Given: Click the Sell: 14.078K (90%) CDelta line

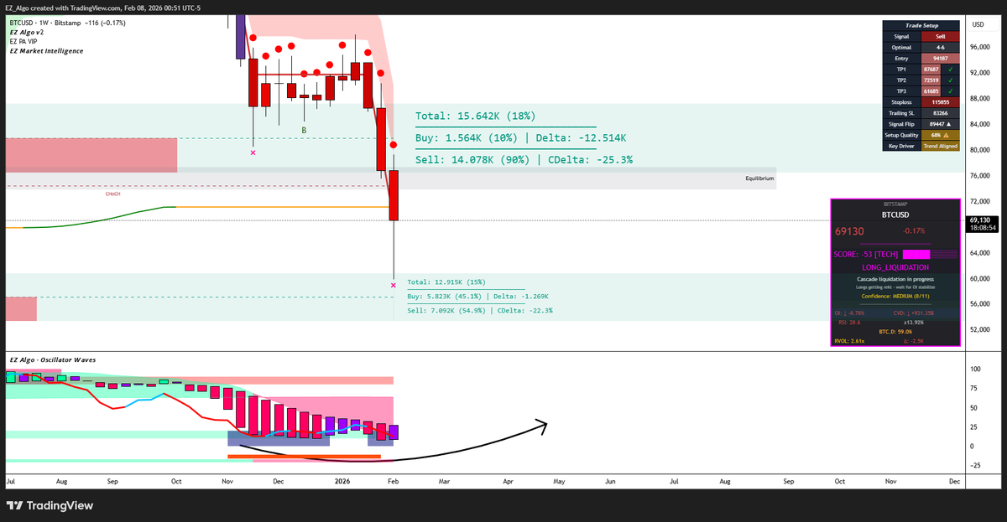Looking at the screenshot, I should click(524, 159).
